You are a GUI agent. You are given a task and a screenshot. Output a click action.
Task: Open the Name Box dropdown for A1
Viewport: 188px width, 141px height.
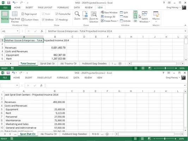[18, 31]
